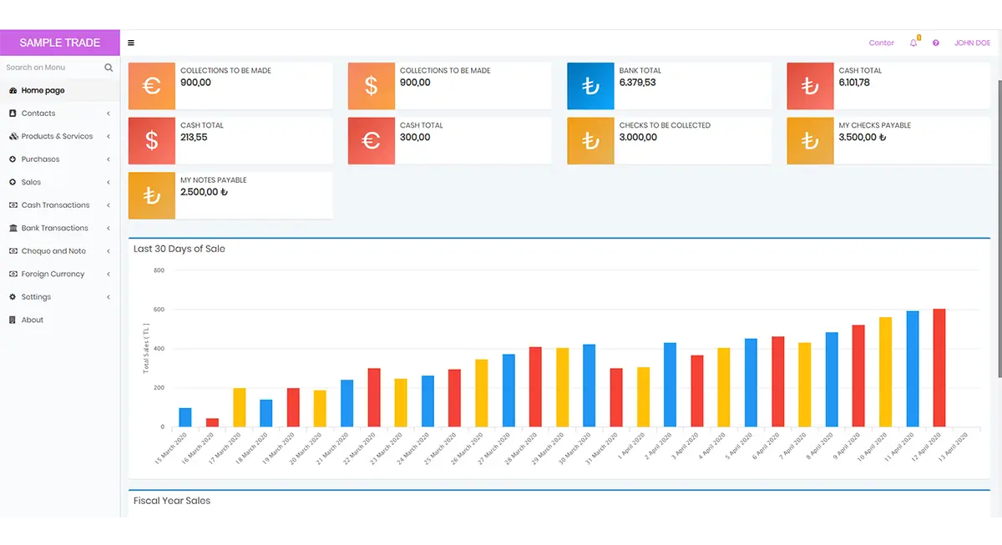1002x545 pixels.
Task: Open notifications bell icon
Action: (x=913, y=43)
